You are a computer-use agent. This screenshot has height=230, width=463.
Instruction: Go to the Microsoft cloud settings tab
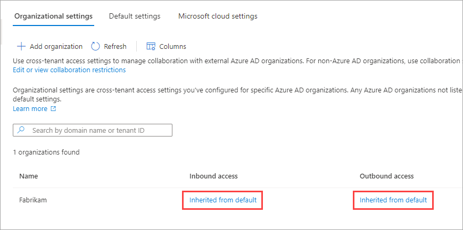point(218,16)
